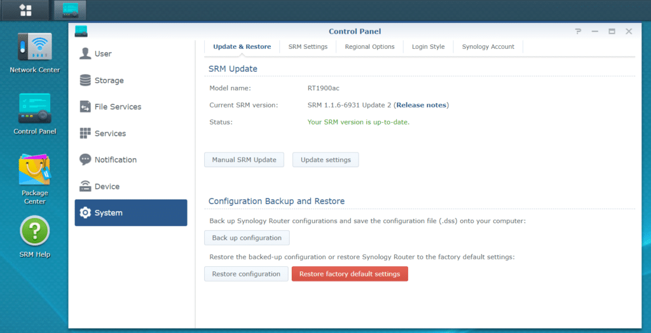Open the Login Style tab
The height and width of the screenshot is (333, 651).
(x=428, y=47)
